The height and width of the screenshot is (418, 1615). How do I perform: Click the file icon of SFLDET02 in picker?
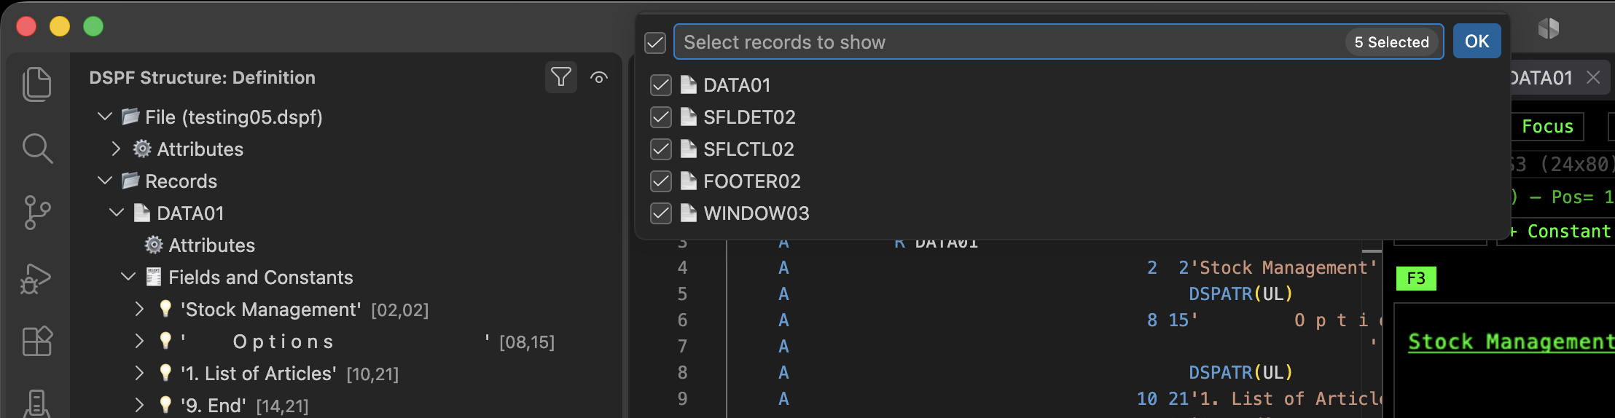689,117
